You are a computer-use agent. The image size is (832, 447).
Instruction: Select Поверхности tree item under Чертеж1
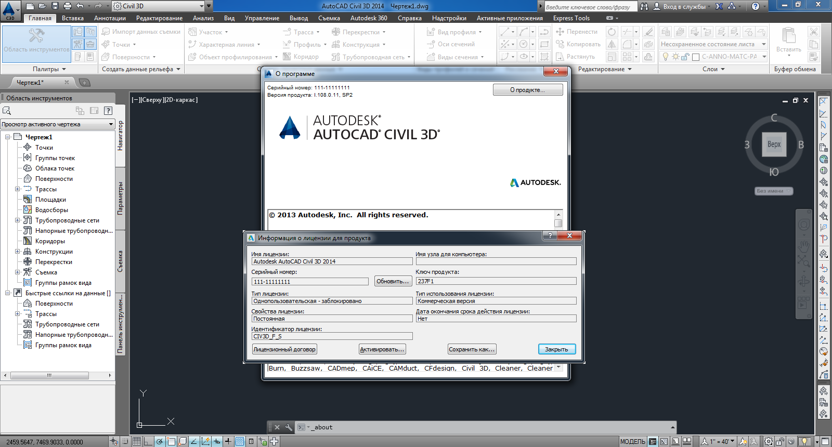tap(54, 179)
